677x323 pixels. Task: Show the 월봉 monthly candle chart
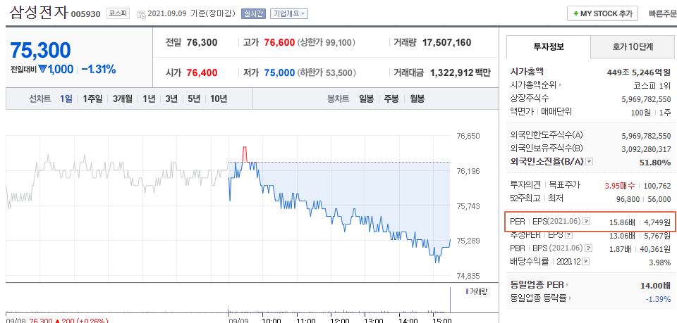coord(417,99)
